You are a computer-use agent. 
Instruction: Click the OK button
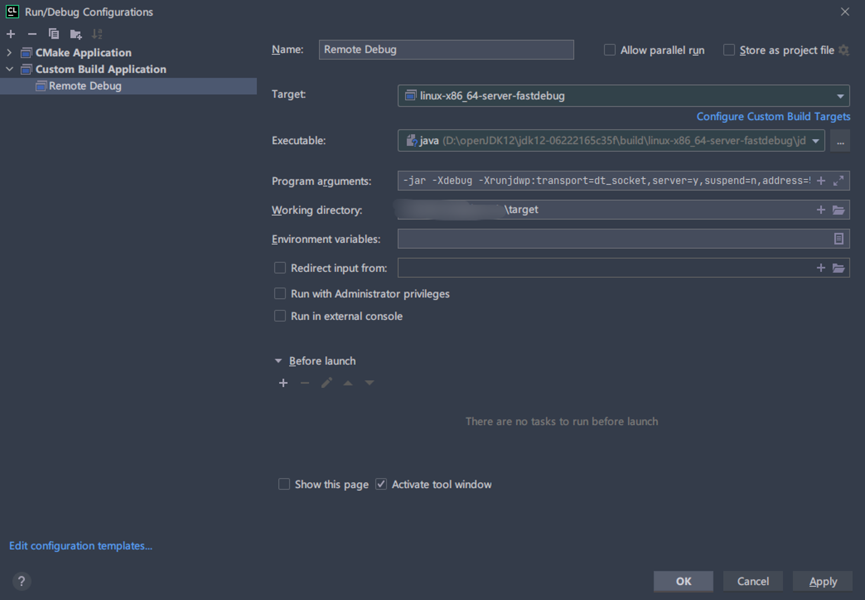(x=683, y=581)
